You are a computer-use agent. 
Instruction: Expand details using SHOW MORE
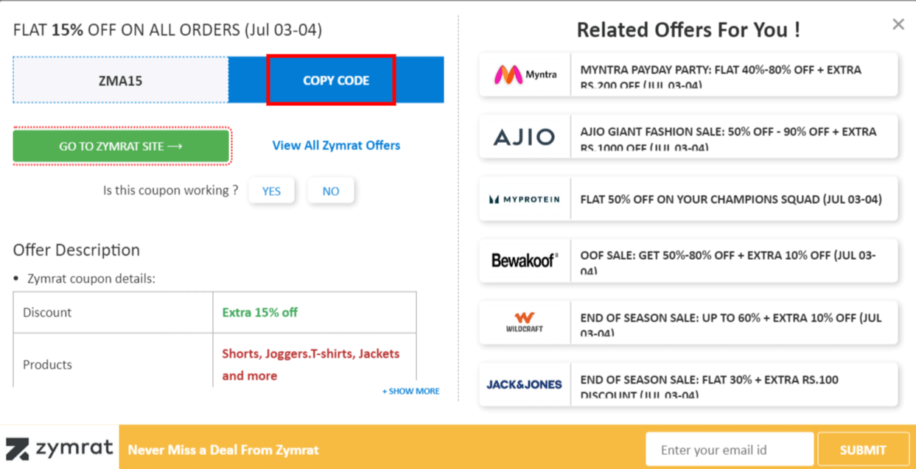[410, 391]
